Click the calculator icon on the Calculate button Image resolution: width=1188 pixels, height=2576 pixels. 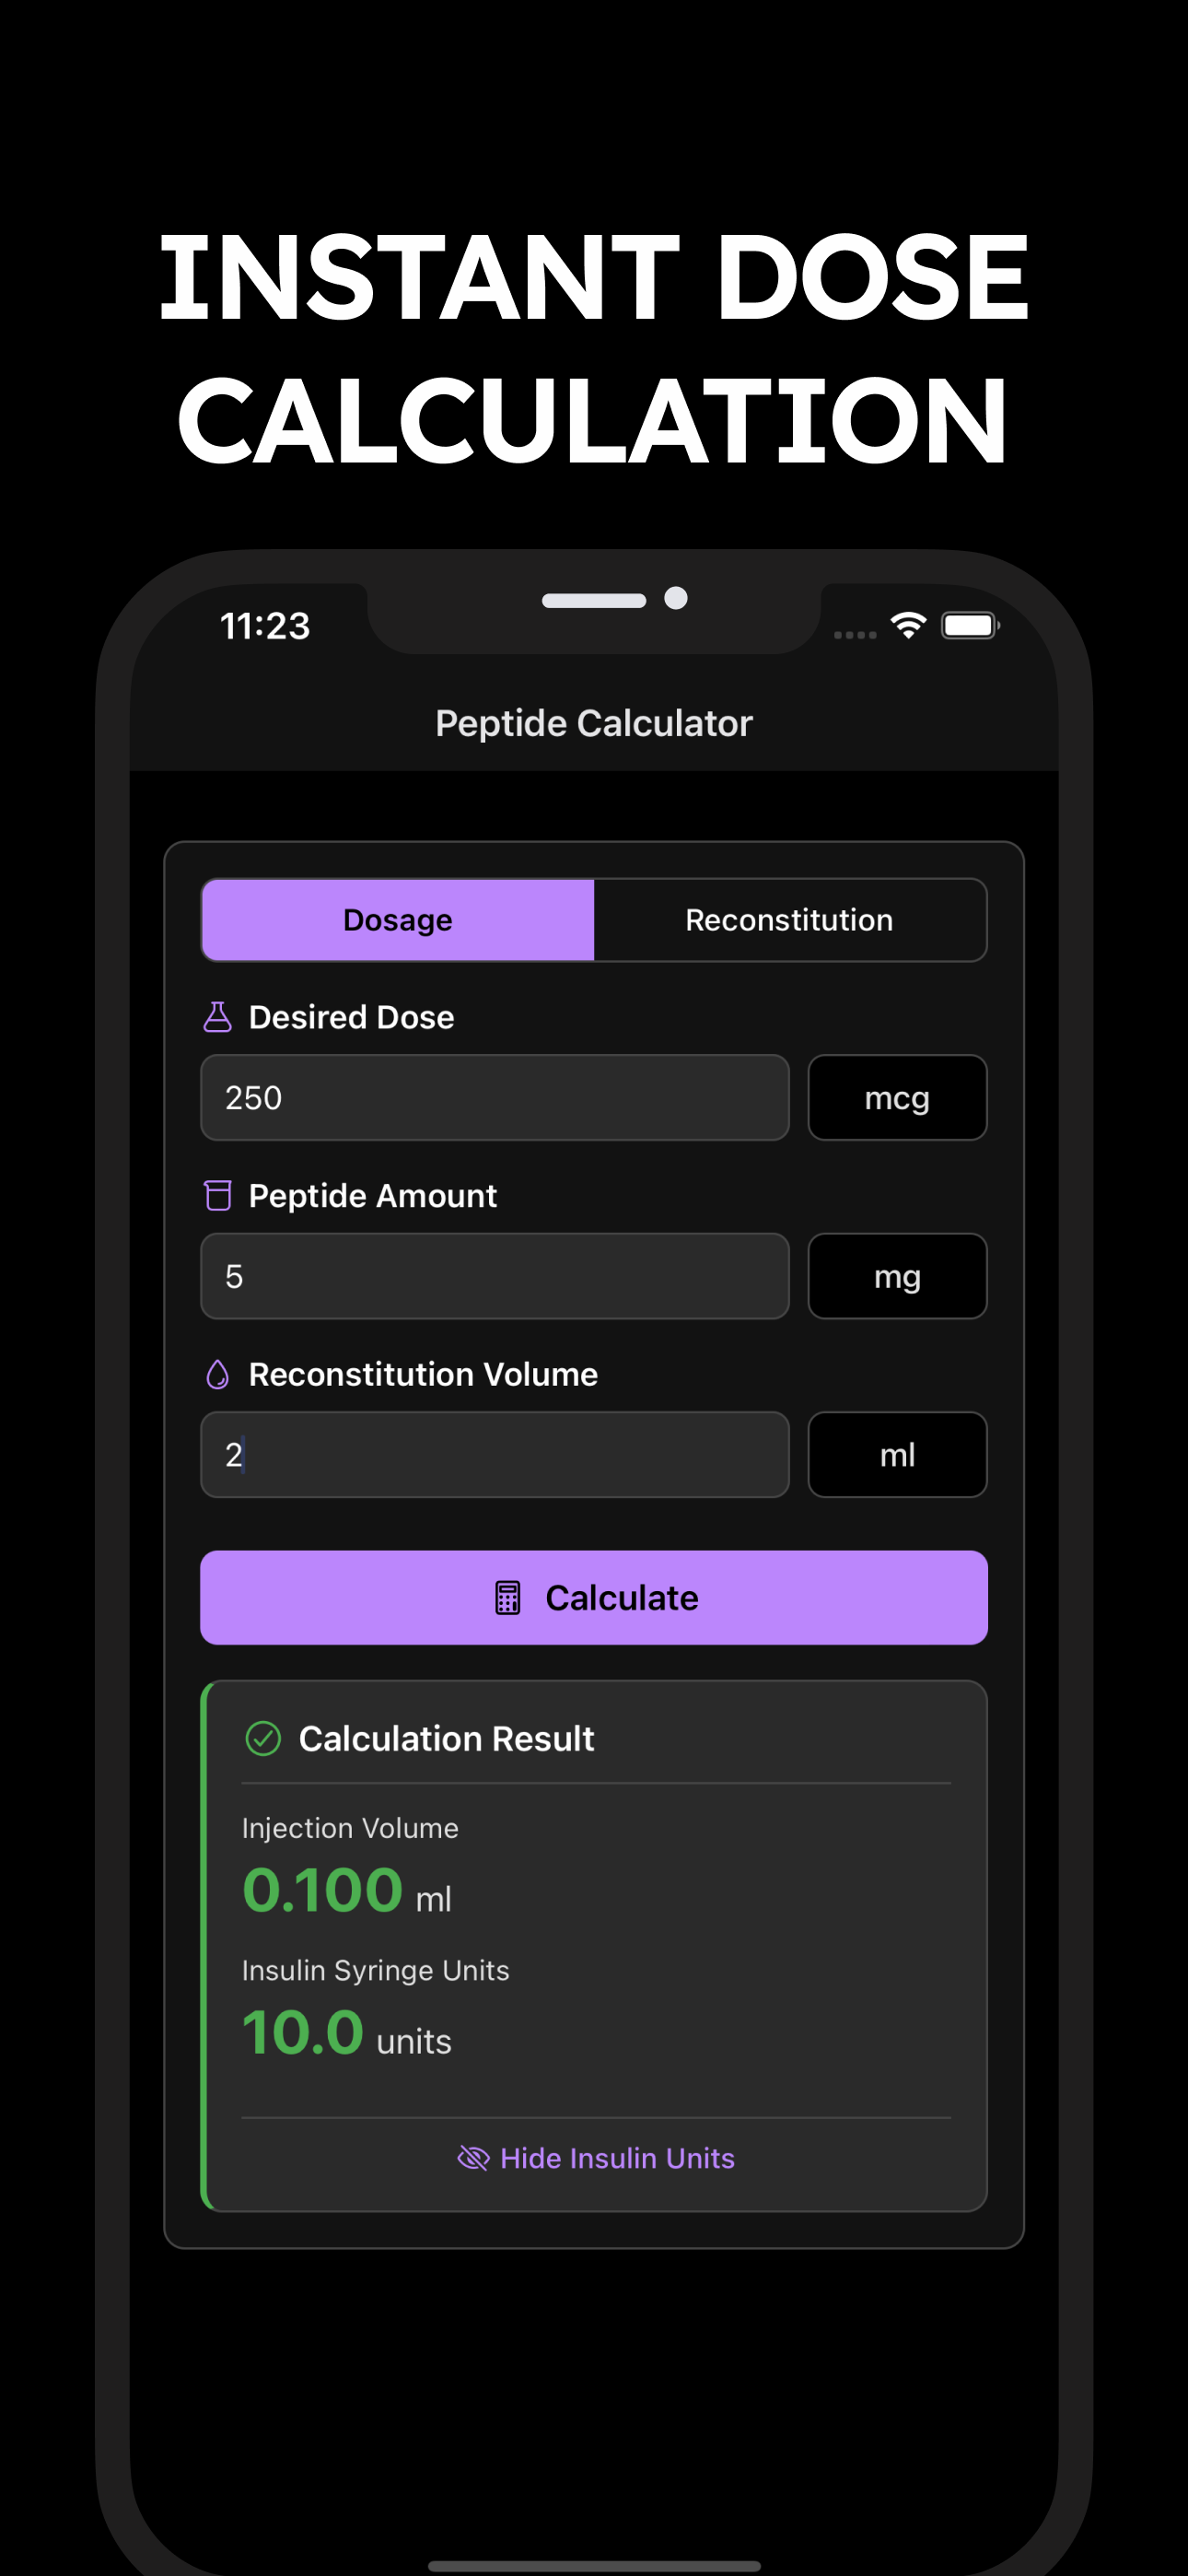click(x=509, y=1597)
